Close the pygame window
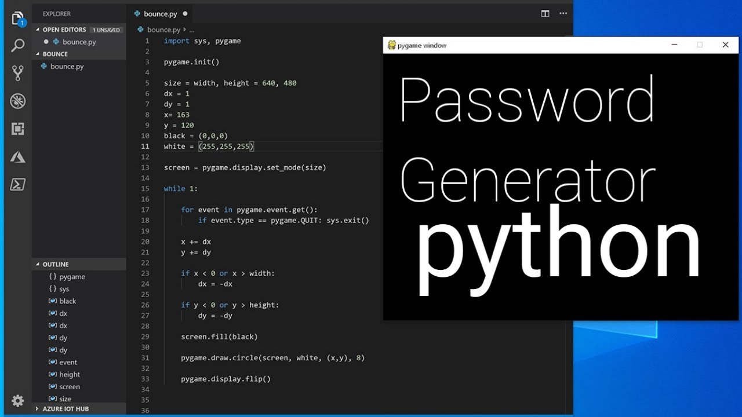The height and width of the screenshot is (417, 742). pyautogui.click(x=725, y=45)
